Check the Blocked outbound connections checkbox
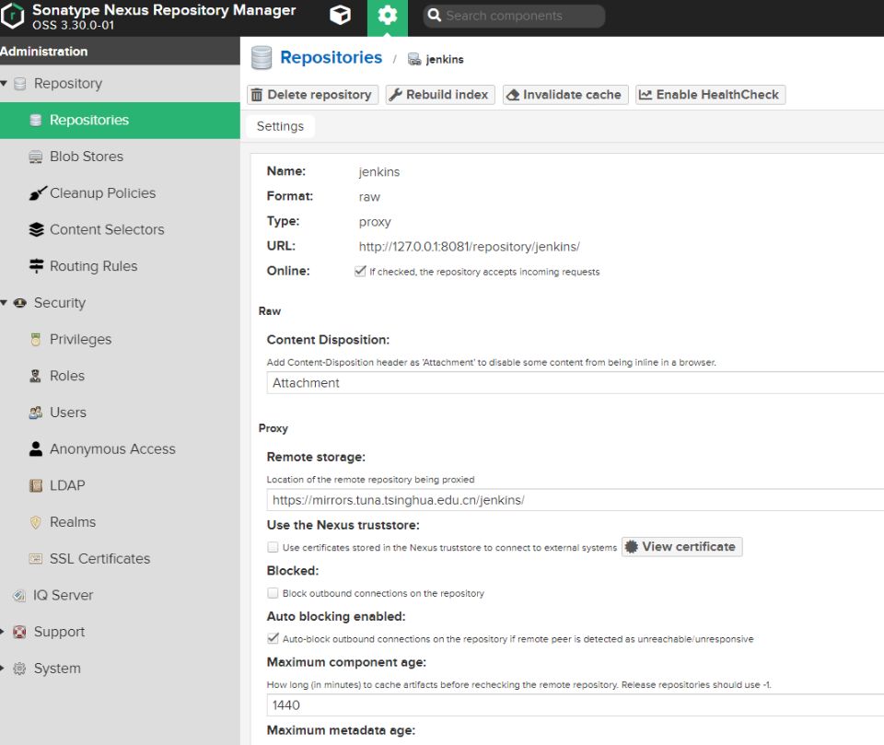This screenshot has height=745, width=884. pyautogui.click(x=273, y=593)
